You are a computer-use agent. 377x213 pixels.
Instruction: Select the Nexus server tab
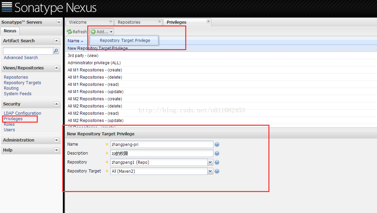(10, 31)
